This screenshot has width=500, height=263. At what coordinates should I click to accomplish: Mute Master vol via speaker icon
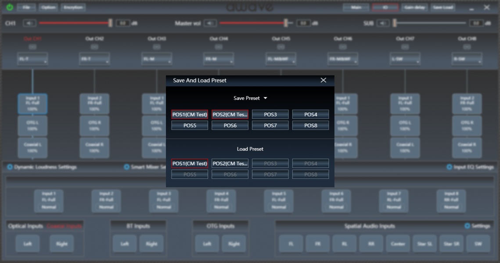click(x=210, y=23)
